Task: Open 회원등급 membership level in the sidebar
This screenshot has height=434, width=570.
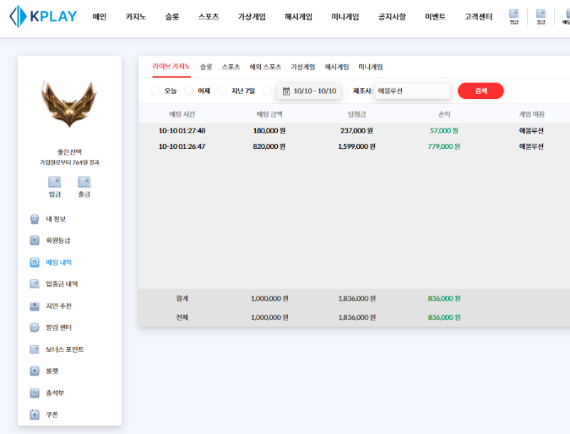Action: point(57,241)
